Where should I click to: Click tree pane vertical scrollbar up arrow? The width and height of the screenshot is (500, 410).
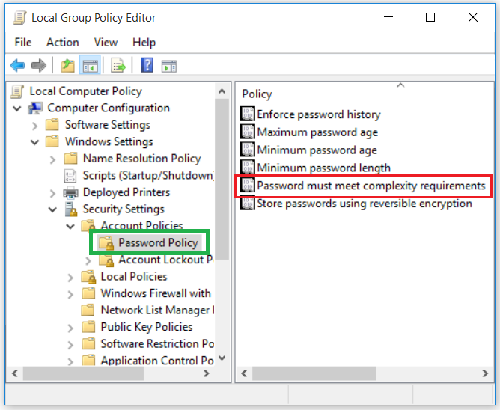[222, 91]
